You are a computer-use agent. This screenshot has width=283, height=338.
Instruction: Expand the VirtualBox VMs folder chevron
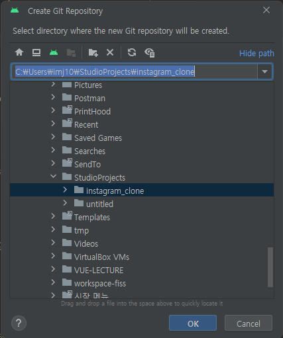point(53,256)
